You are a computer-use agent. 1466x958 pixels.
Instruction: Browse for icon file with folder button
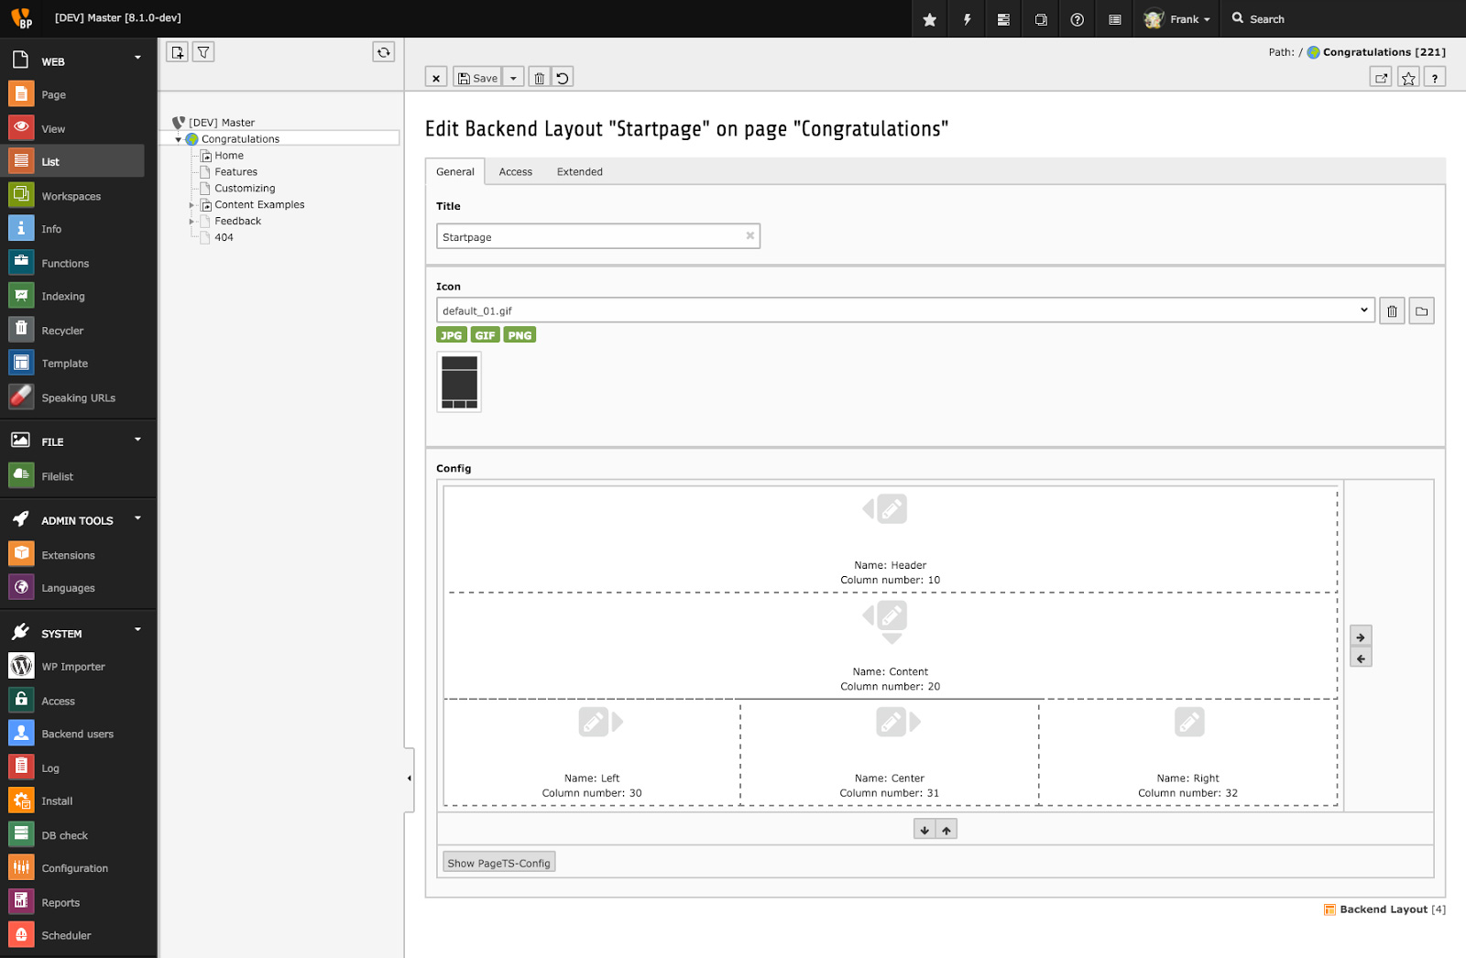[1421, 311]
